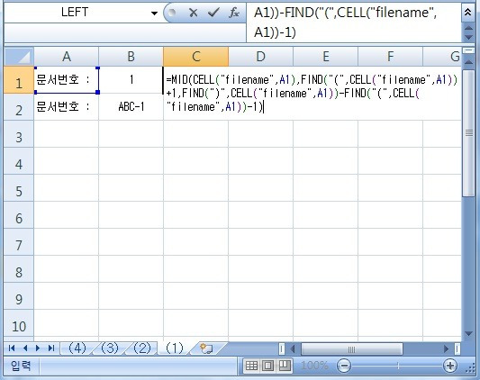Go to first sheet navigation arrow
The height and width of the screenshot is (380, 480).
coord(12,348)
